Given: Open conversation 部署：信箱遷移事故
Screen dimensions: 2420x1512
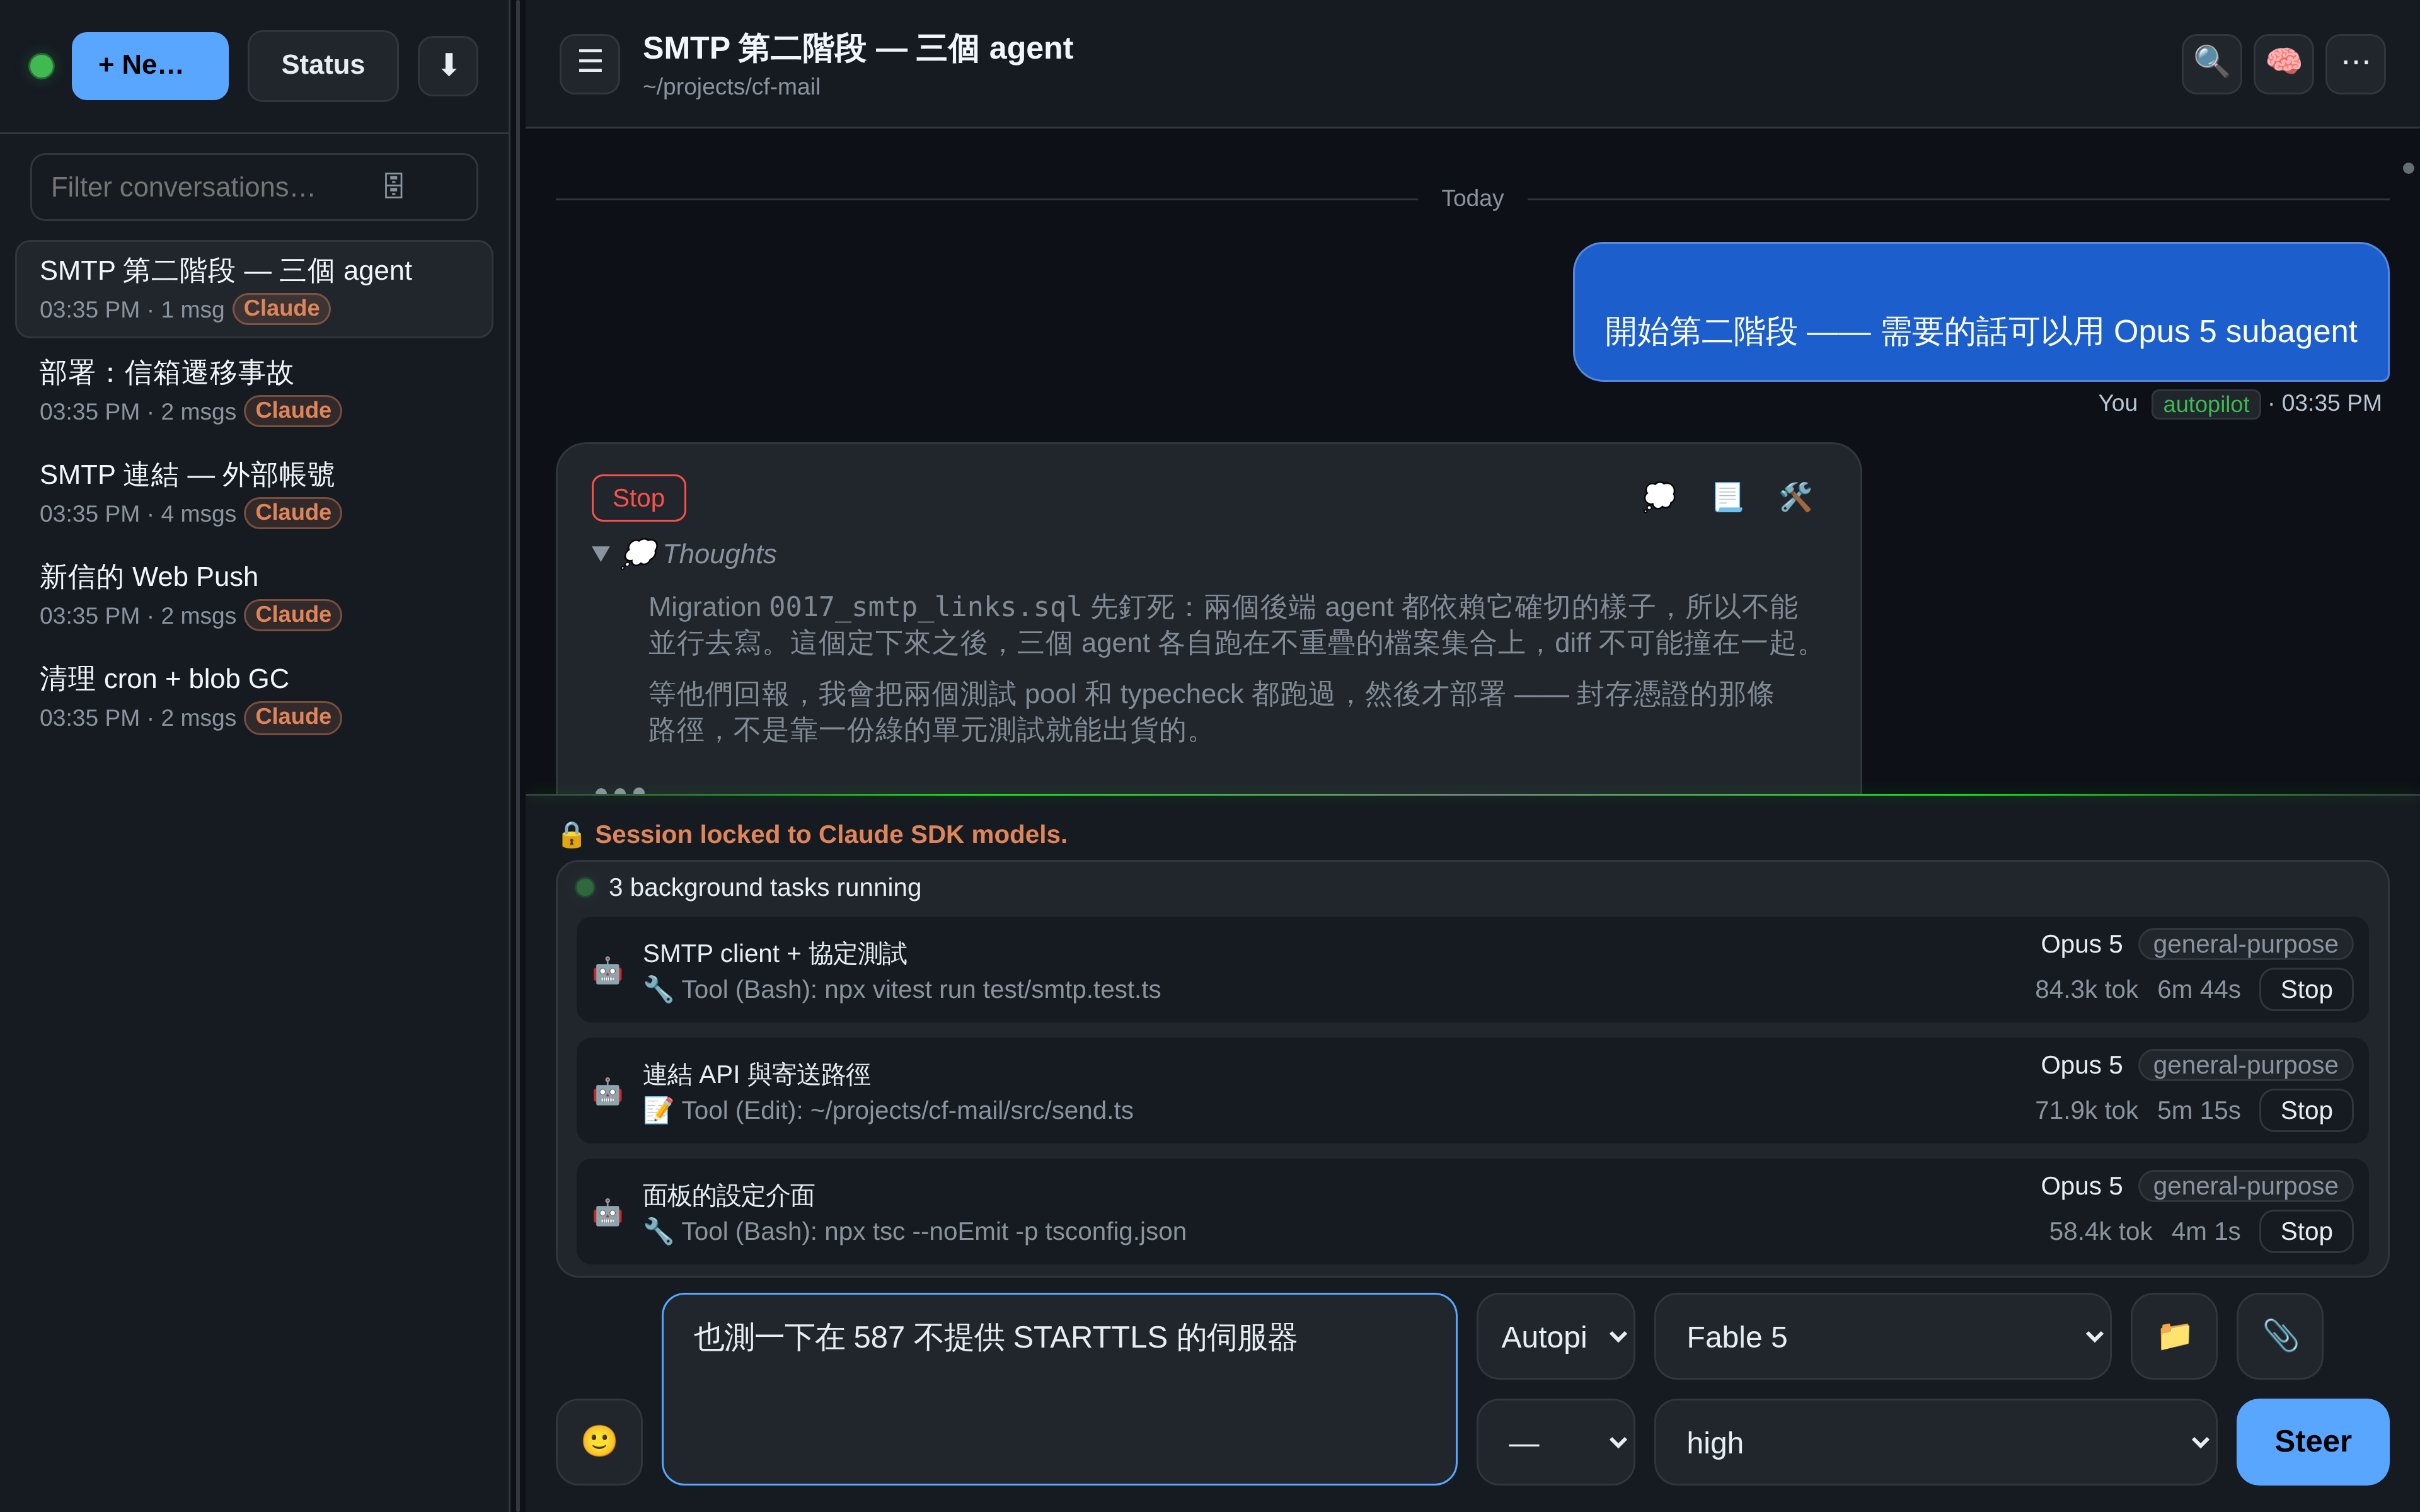Looking at the screenshot, I should pyautogui.click(x=254, y=391).
